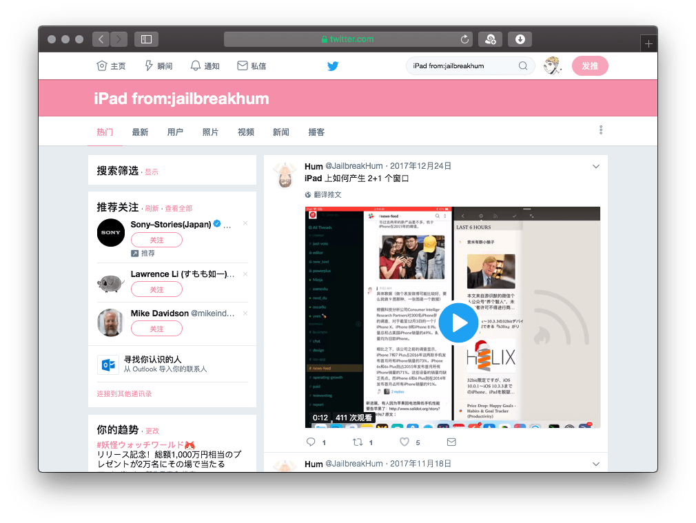The image size is (696, 523).
Task: Like the tweet with heart icon
Action: coord(405,442)
